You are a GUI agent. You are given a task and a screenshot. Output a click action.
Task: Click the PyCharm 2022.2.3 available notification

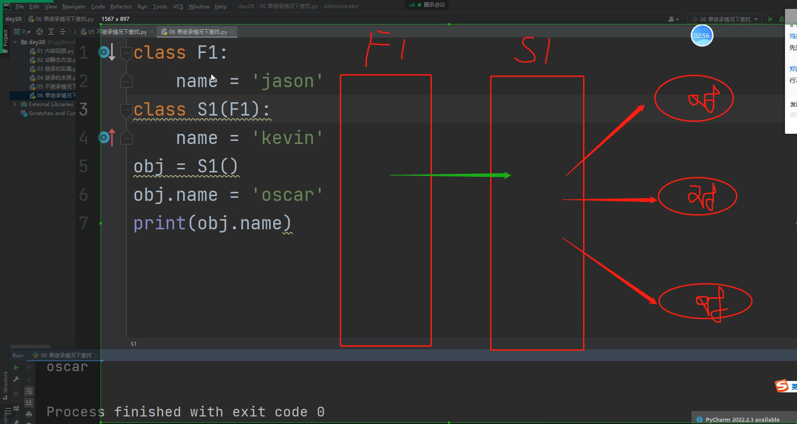coord(742,420)
